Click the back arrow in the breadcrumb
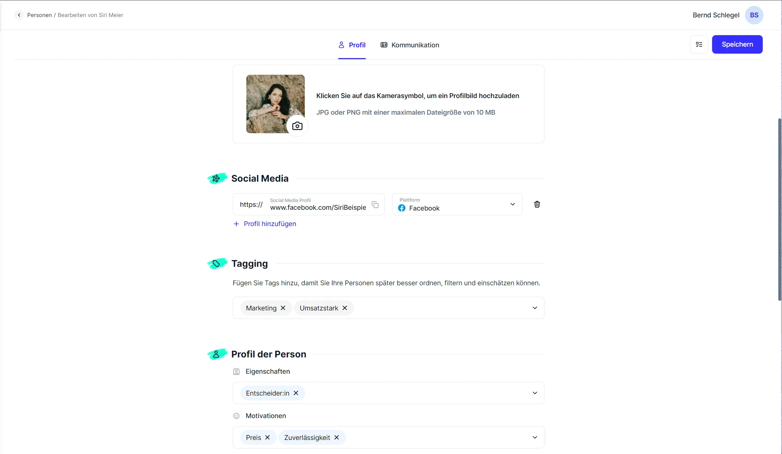782x454 pixels. click(19, 15)
